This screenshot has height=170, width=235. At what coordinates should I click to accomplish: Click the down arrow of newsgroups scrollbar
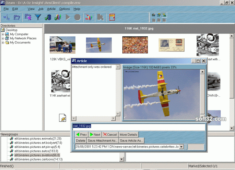[122, 159]
